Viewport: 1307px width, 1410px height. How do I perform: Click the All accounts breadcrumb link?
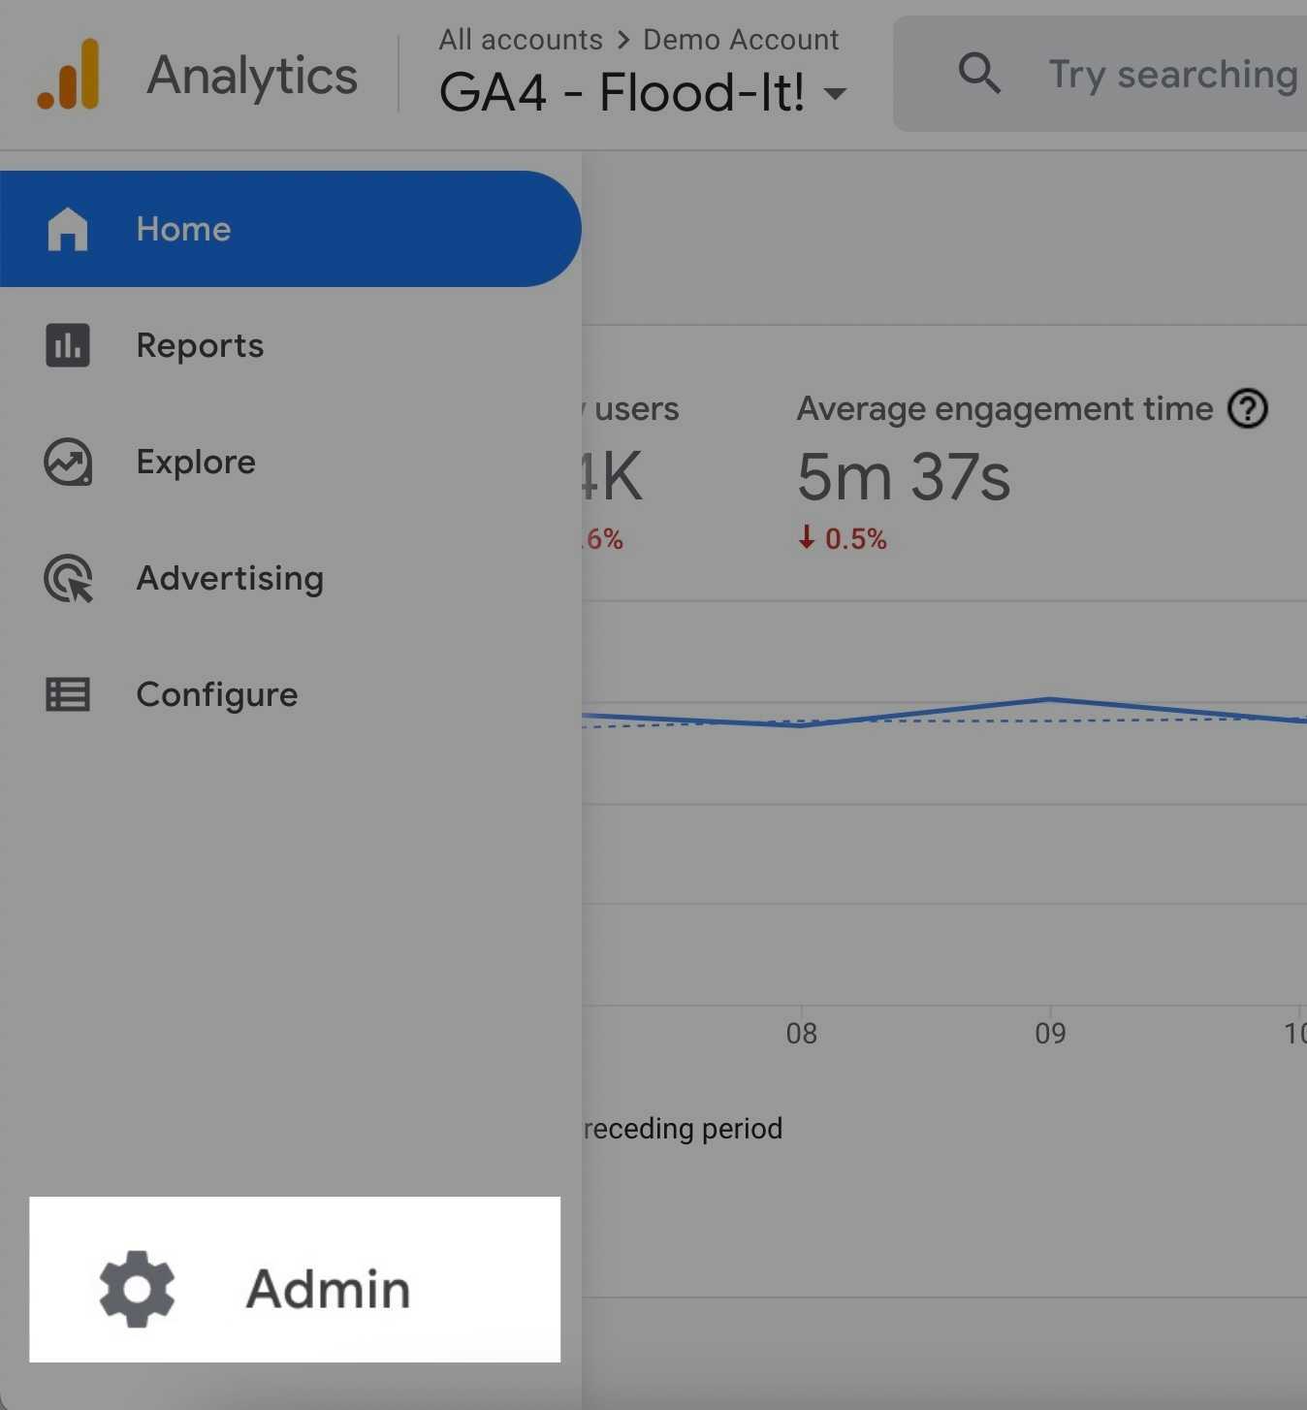(521, 40)
